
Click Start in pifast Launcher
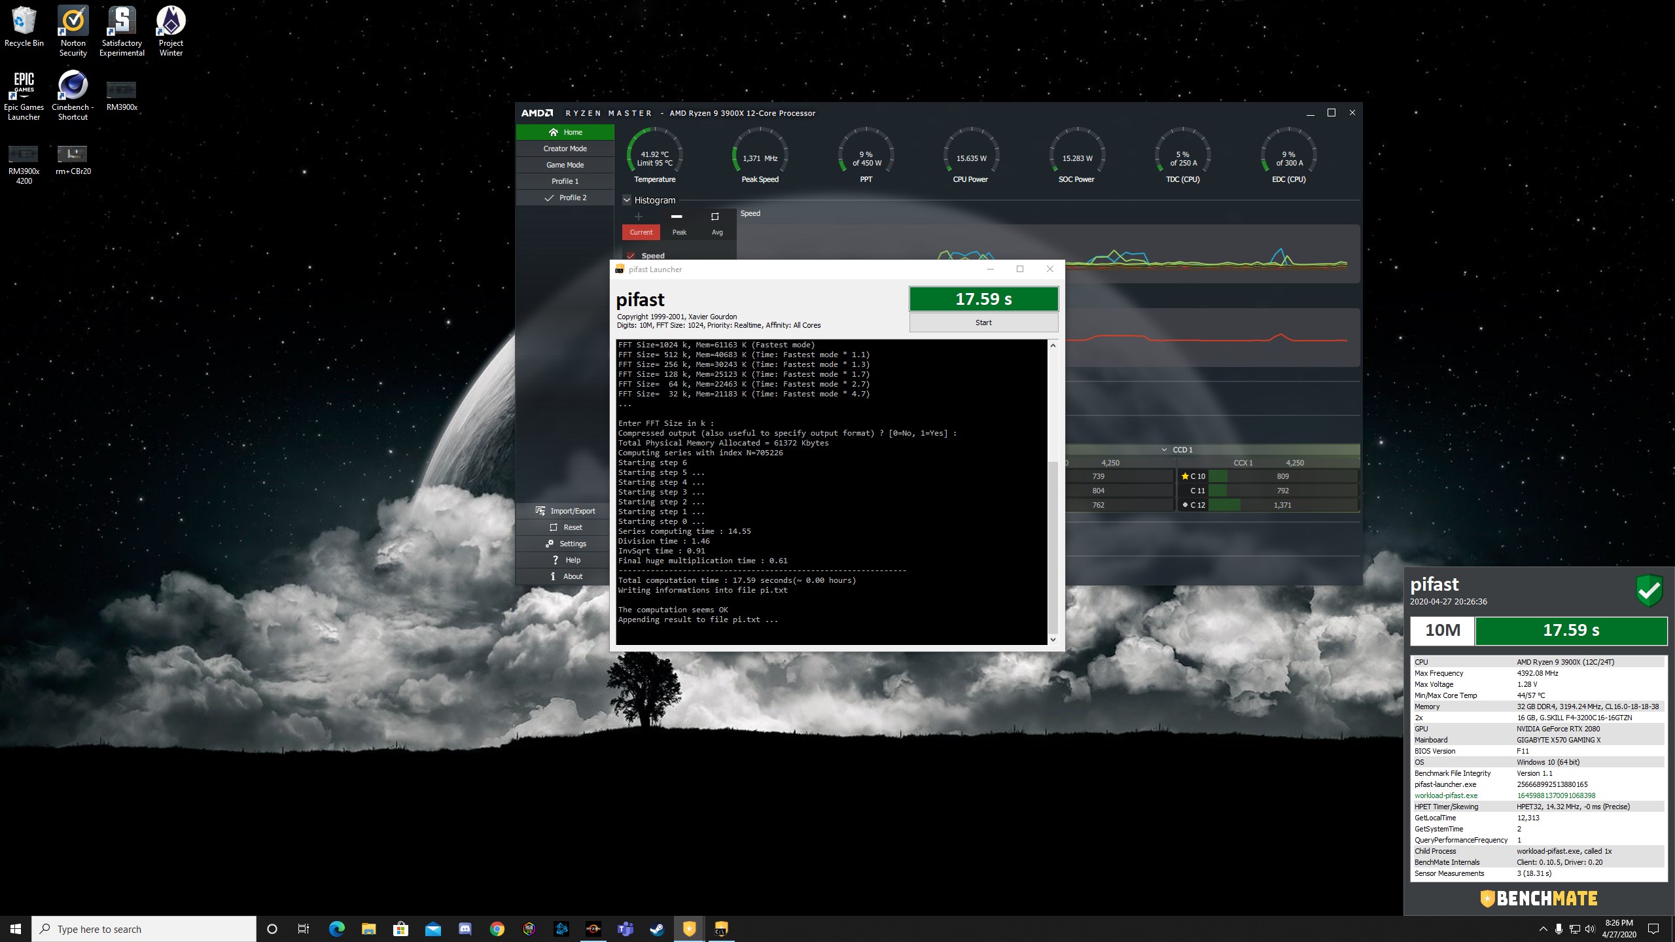983,323
